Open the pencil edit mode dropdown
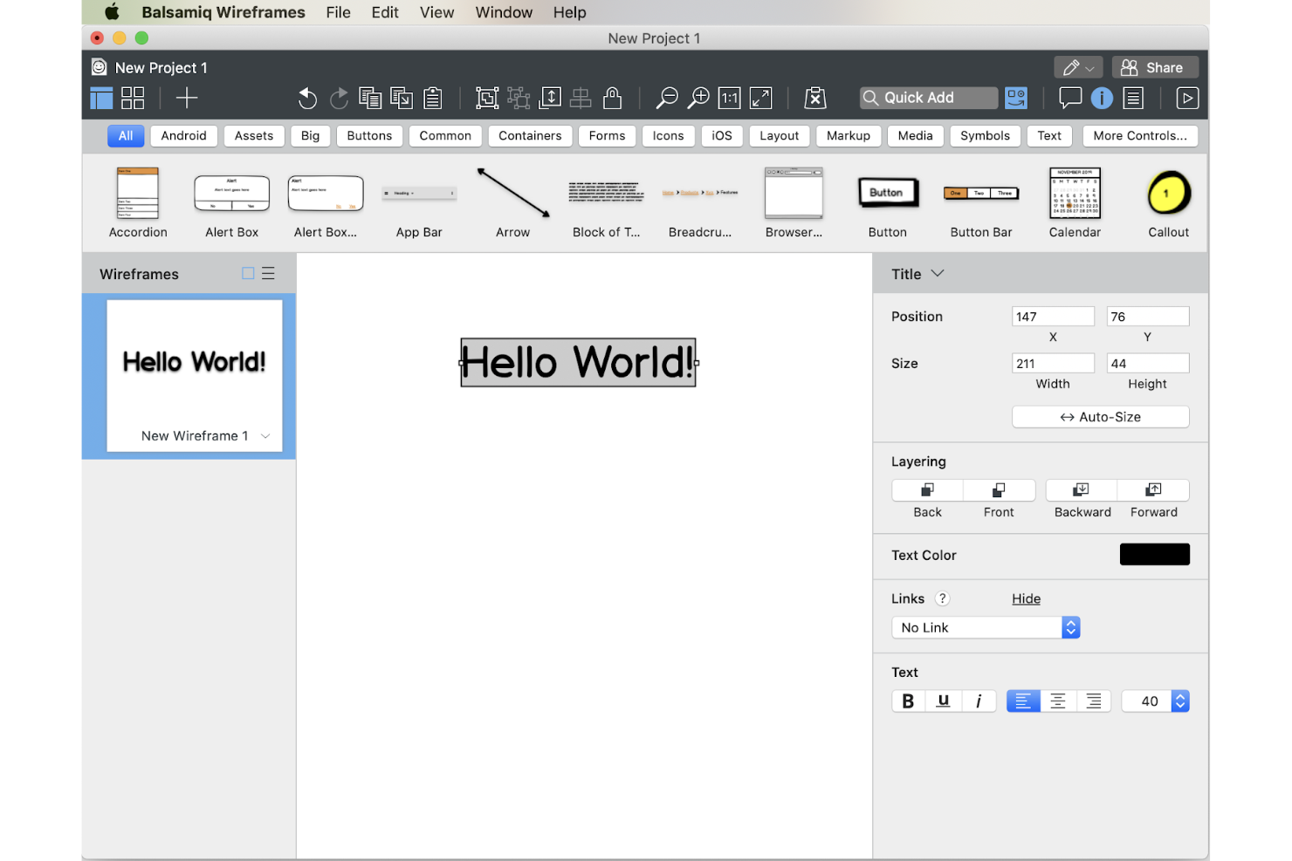The image size is (1292, 861). point(1079,67)
